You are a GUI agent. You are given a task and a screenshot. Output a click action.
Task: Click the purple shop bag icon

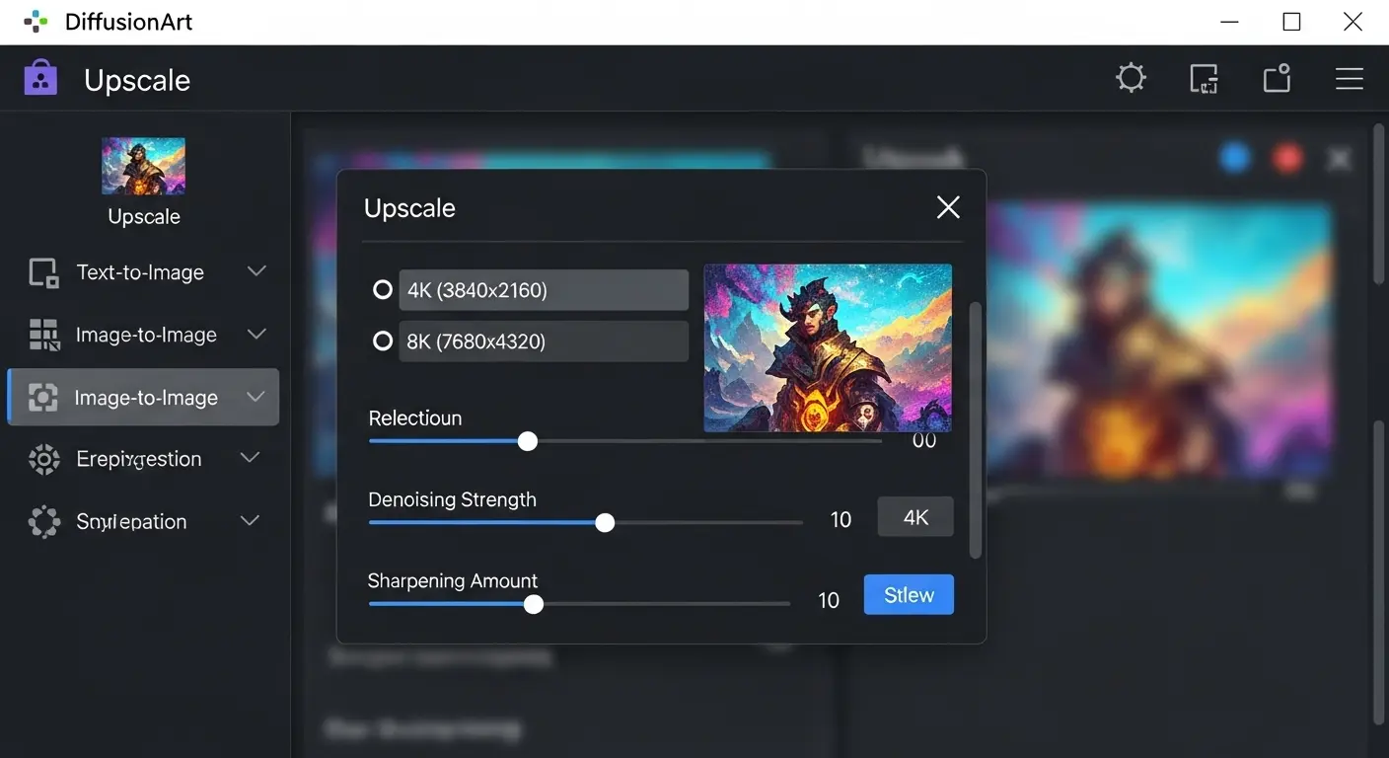coord(40,78)
